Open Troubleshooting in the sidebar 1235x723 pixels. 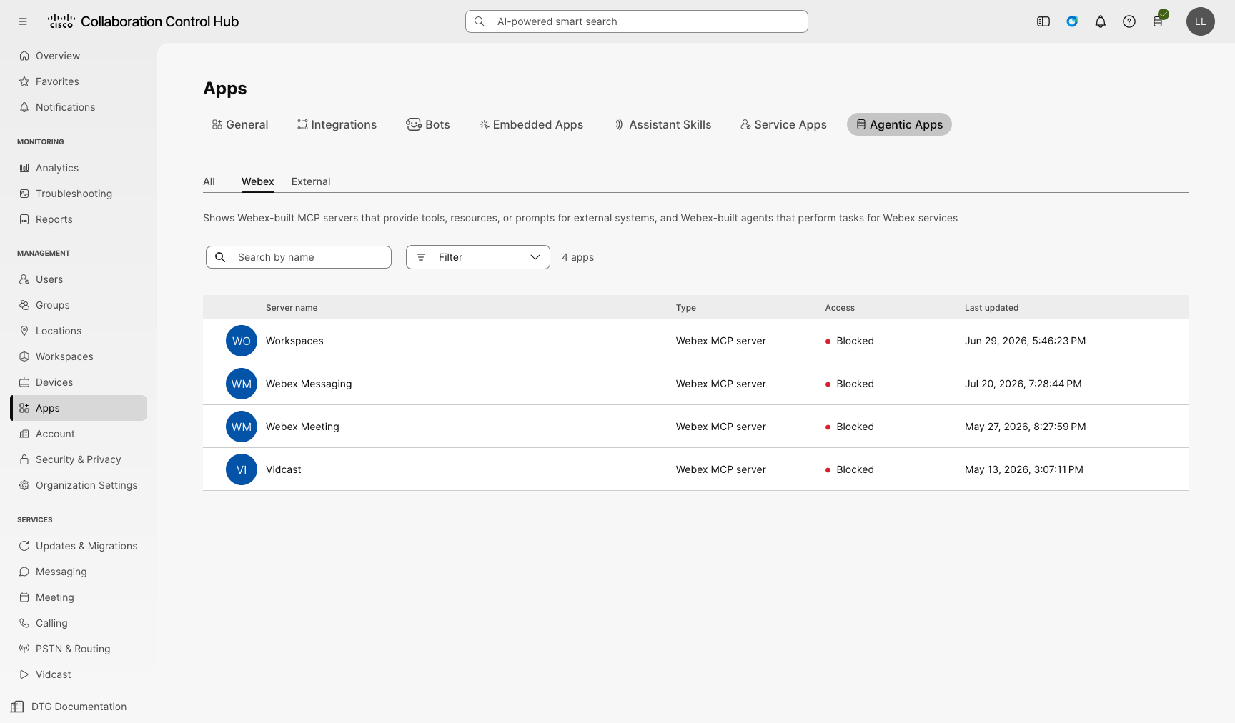click(79, 194)
